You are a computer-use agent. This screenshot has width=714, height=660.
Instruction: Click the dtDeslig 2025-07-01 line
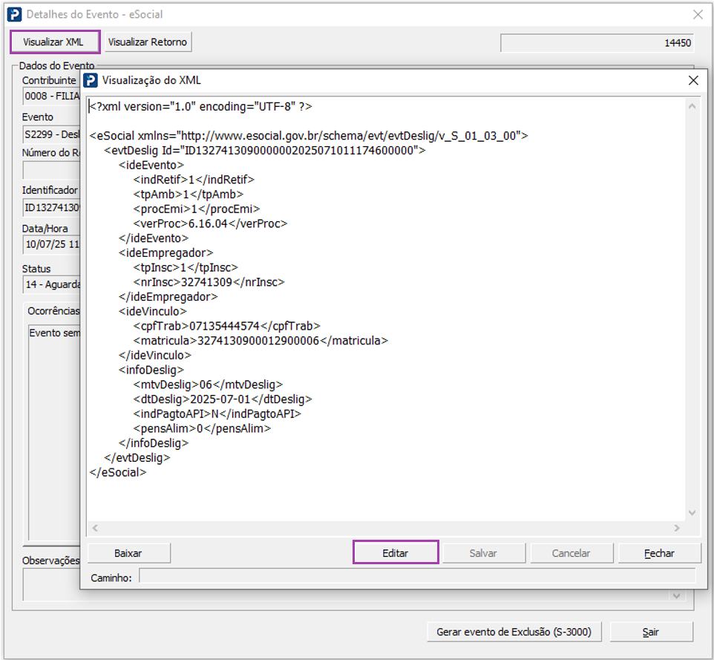[x=222, y=399]
